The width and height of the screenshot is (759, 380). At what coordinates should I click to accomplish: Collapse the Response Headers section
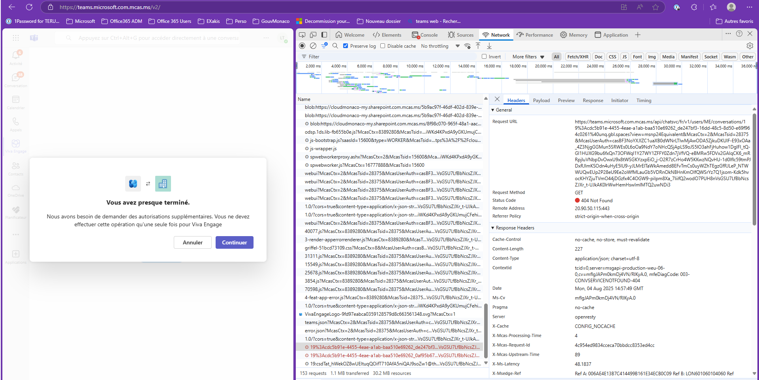[493, 228]
